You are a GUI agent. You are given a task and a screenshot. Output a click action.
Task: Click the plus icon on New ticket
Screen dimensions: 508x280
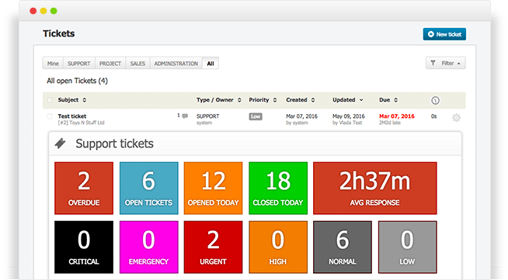pyautogui.click(x=430, y=34)
